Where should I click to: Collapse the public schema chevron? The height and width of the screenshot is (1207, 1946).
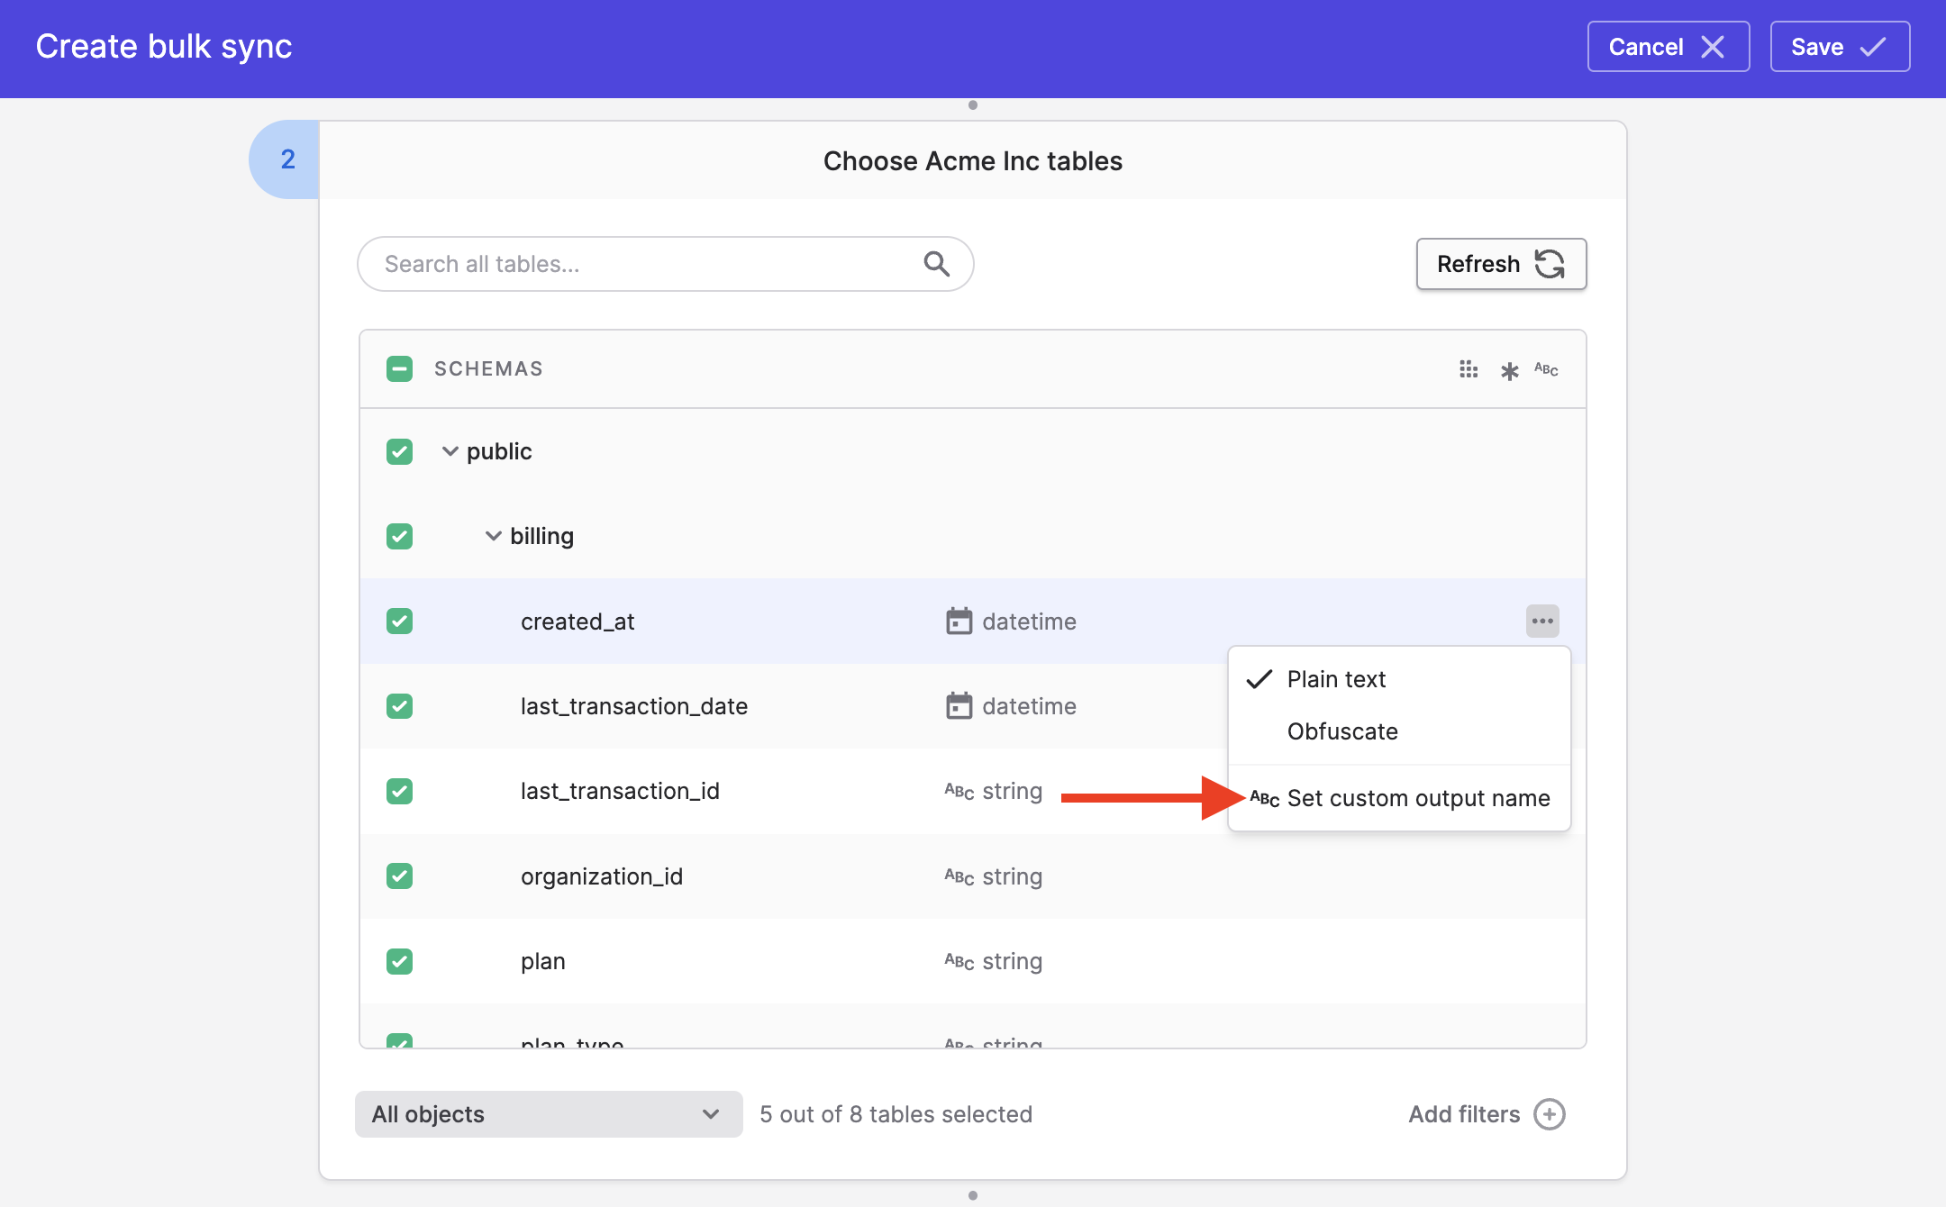click(x=450, y=451)
